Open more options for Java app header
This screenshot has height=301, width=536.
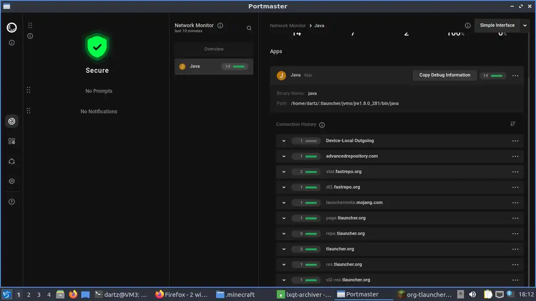click(515, 76)
